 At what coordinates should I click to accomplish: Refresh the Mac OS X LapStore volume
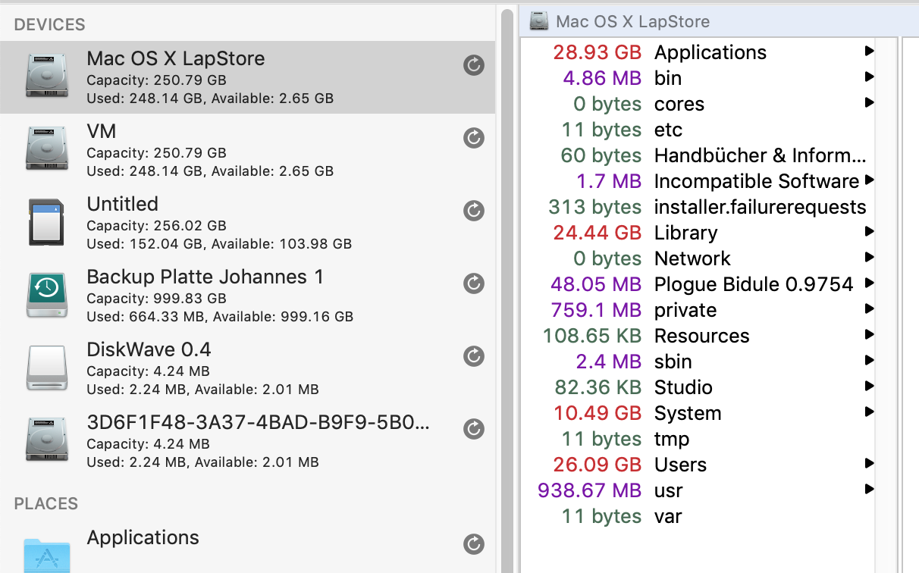[x=474, y=65]
